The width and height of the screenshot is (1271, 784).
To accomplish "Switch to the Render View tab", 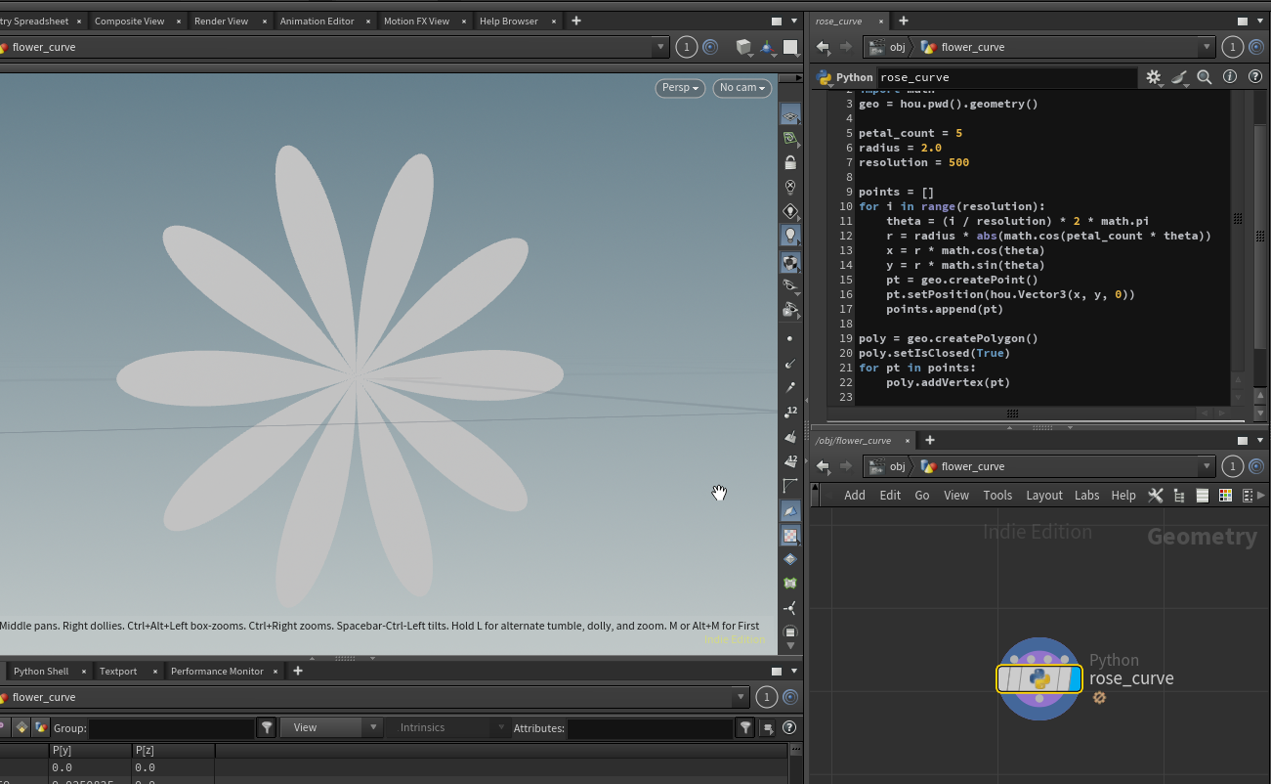I will [221, 21].
